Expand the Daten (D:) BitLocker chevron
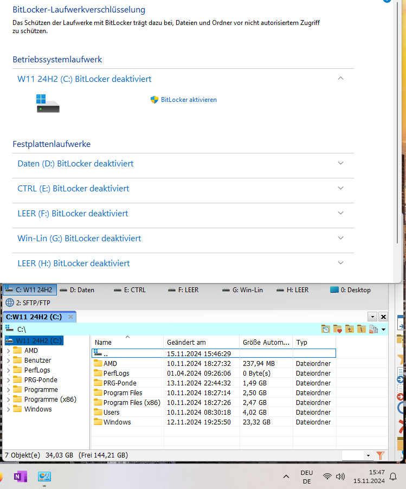 (340, 163)
